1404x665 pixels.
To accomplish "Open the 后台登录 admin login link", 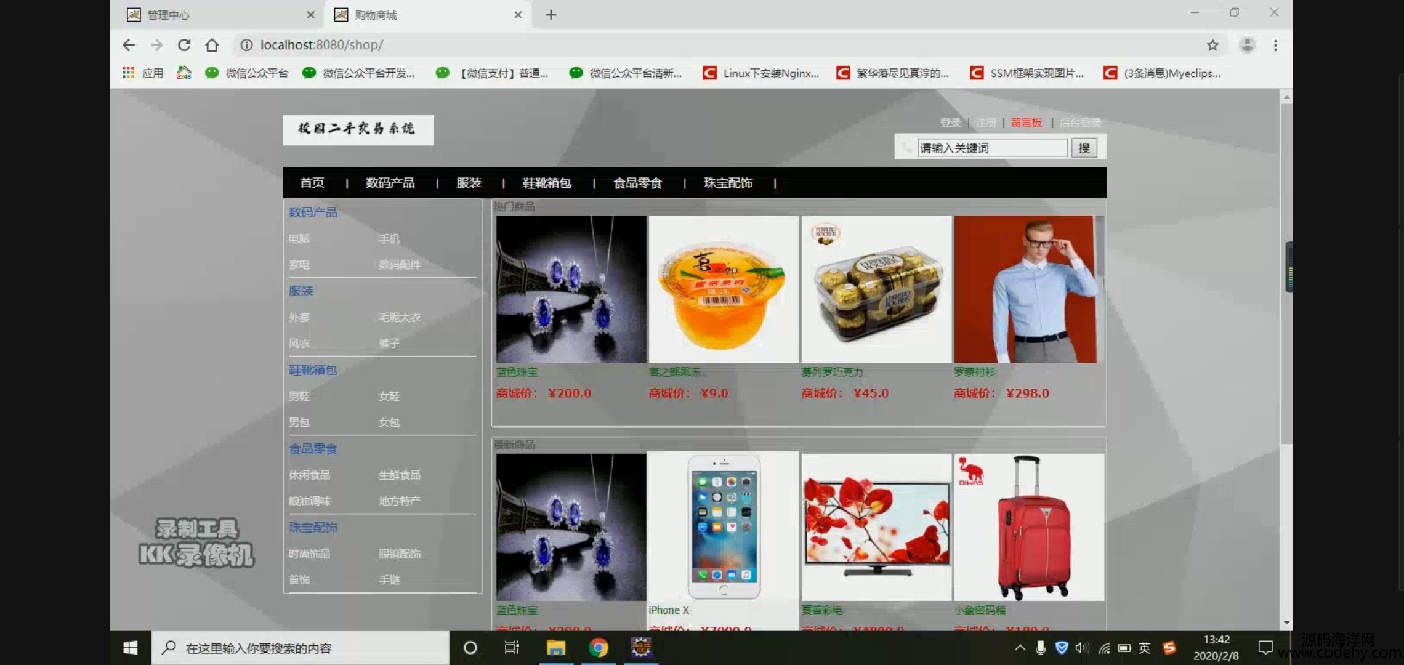I will click(x=1080, y=123).
